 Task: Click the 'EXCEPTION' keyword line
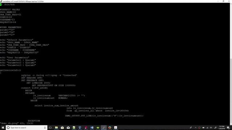tap(34, 121)
